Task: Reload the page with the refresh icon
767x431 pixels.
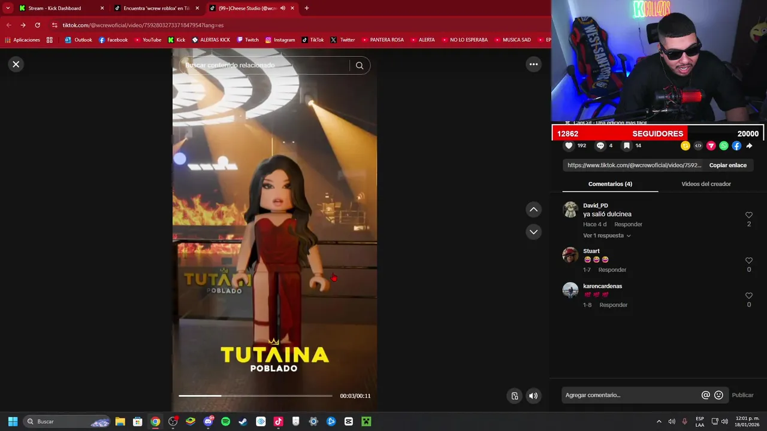Action: [37, 25]
